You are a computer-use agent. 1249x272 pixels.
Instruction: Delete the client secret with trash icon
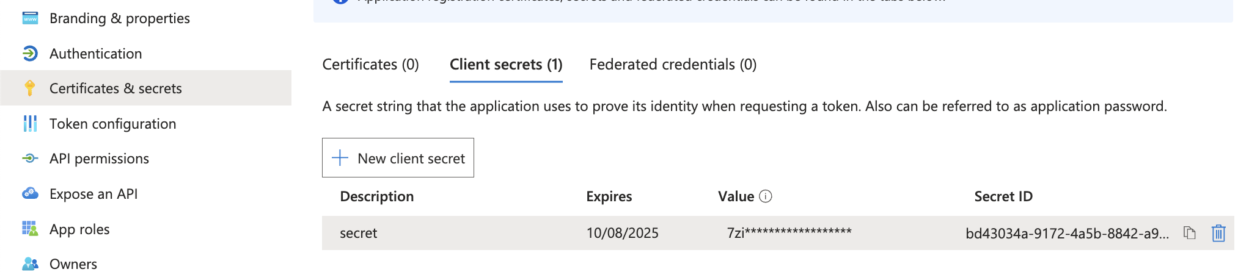click(x=1218, y=233)
